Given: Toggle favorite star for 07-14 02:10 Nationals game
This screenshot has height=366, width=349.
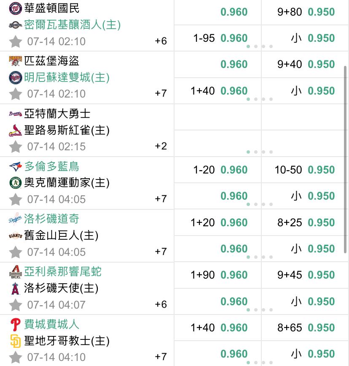Looking at the screenshot, I should (x=16, y=41).
